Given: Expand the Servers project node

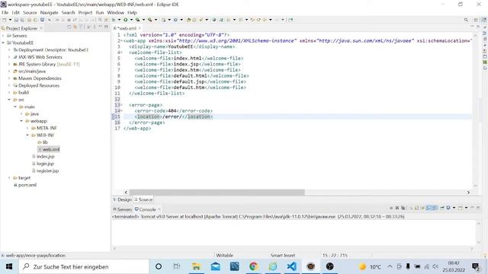Looking at the screenshot, I should click(x=3, y=36).
